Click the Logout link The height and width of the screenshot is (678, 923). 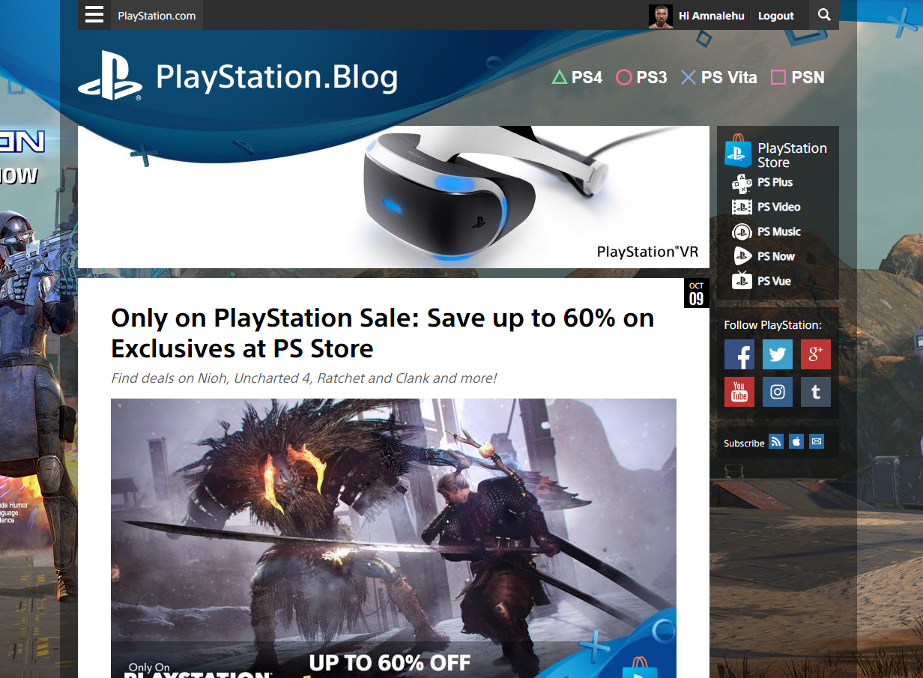775,16
